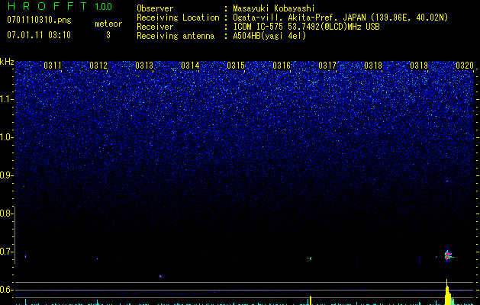The width and height of the screenshot is (480, 305).
Task: Select the file name 0701110310.png
Action: tap(39, 21)
